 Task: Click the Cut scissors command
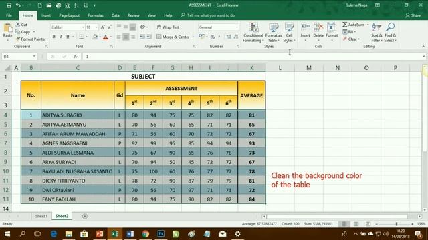click(21, 25)
